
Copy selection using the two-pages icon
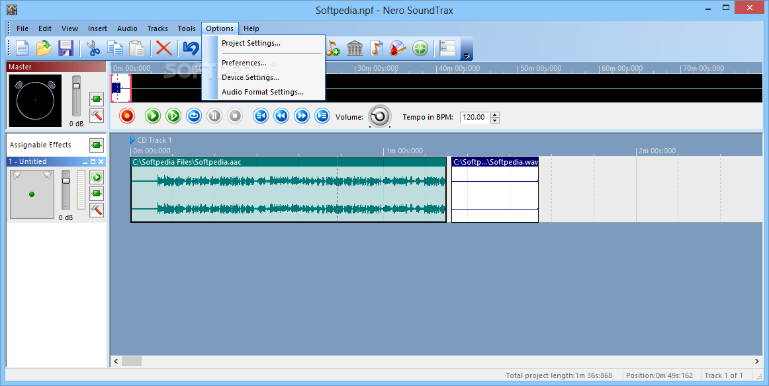(x=115, y=48)
